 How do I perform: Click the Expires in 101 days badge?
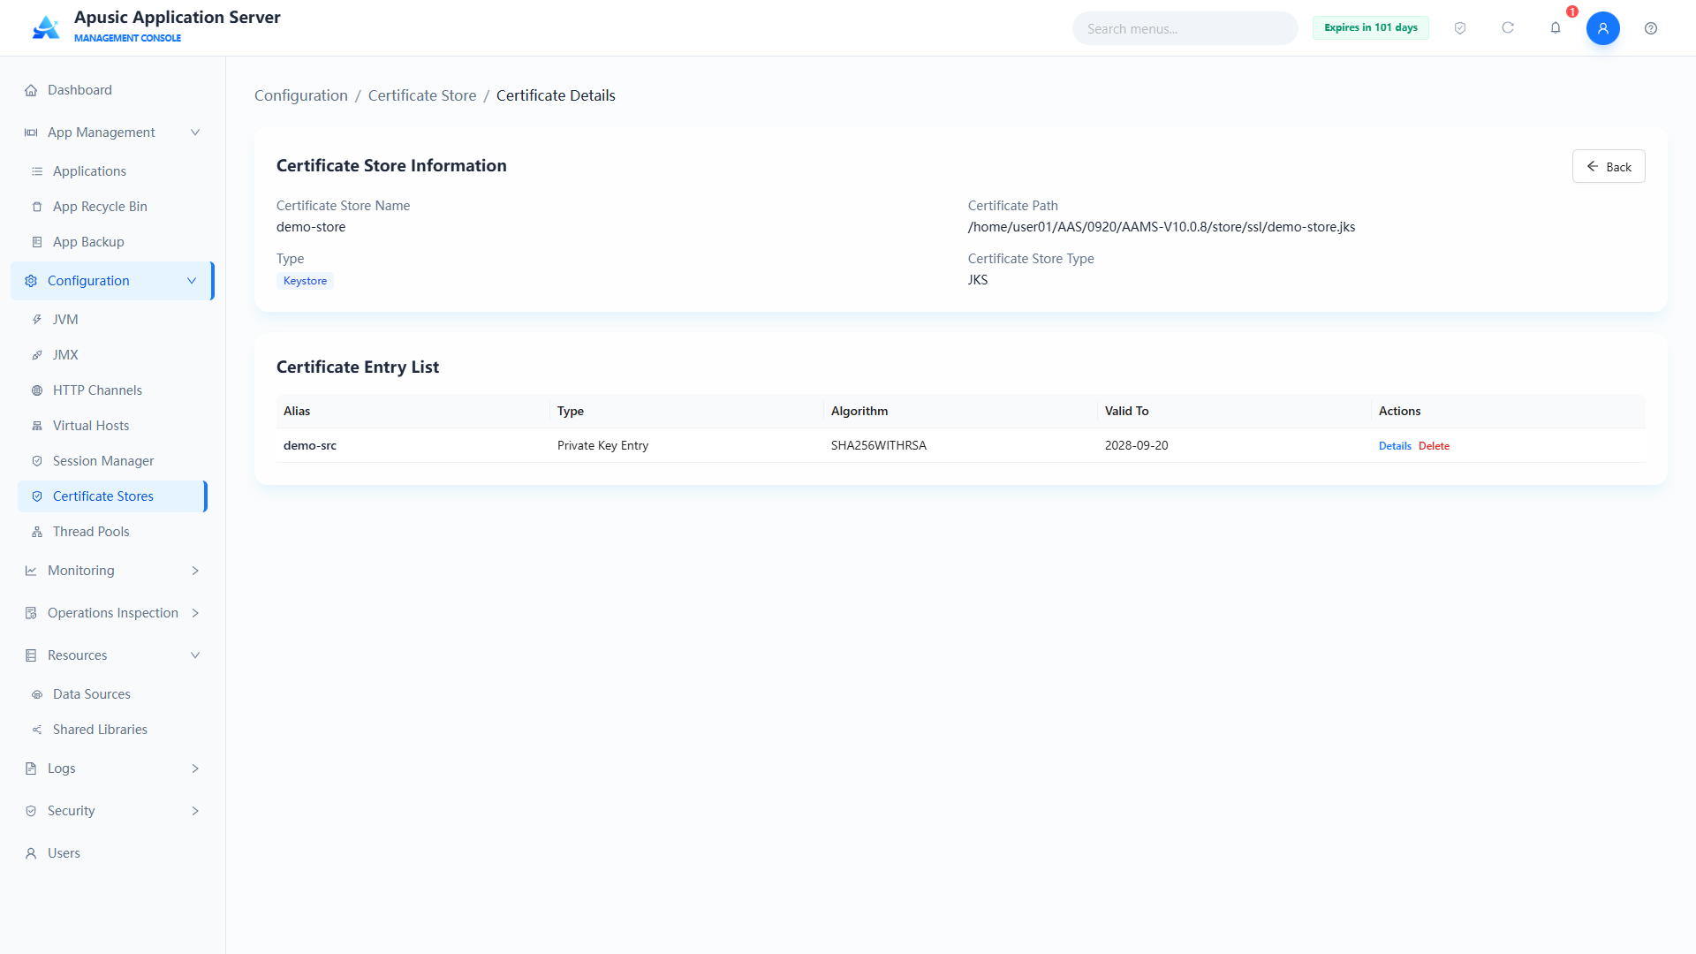[1370, 28]
